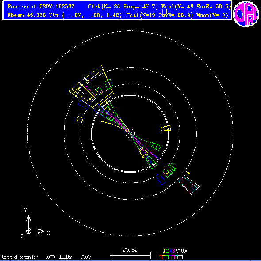Click the GeV energy color legend

pos(173,253)
